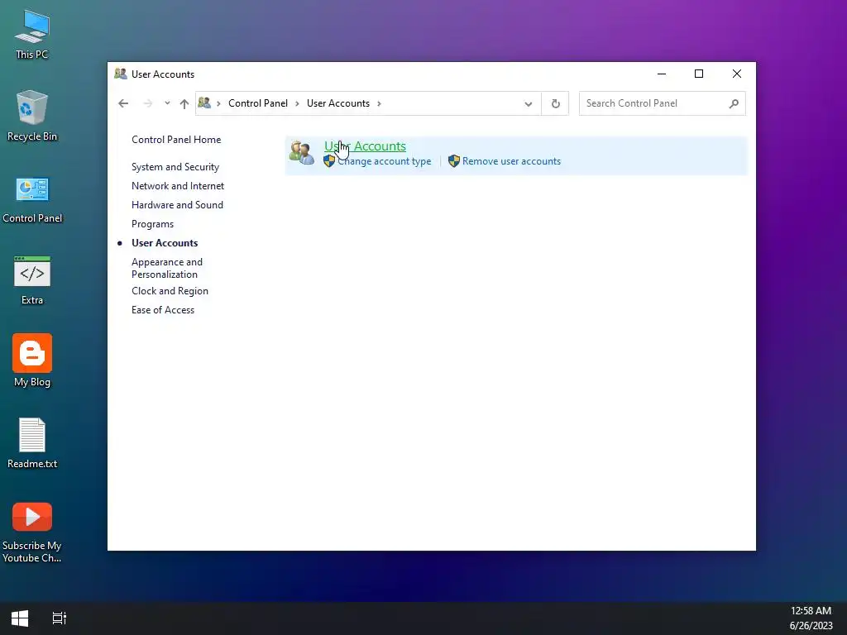847x635 pixels.
Task: Open Ease of Access category
Action: pos(163,310)
